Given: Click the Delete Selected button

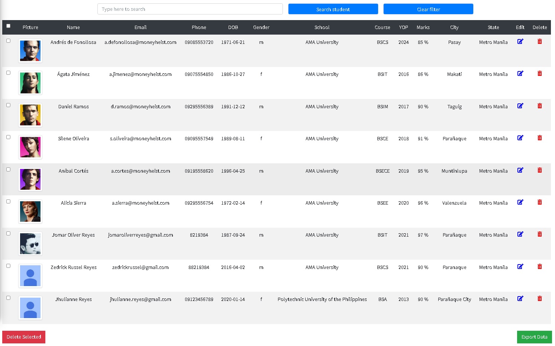Looking at the screenshot, I should [24, 337].
